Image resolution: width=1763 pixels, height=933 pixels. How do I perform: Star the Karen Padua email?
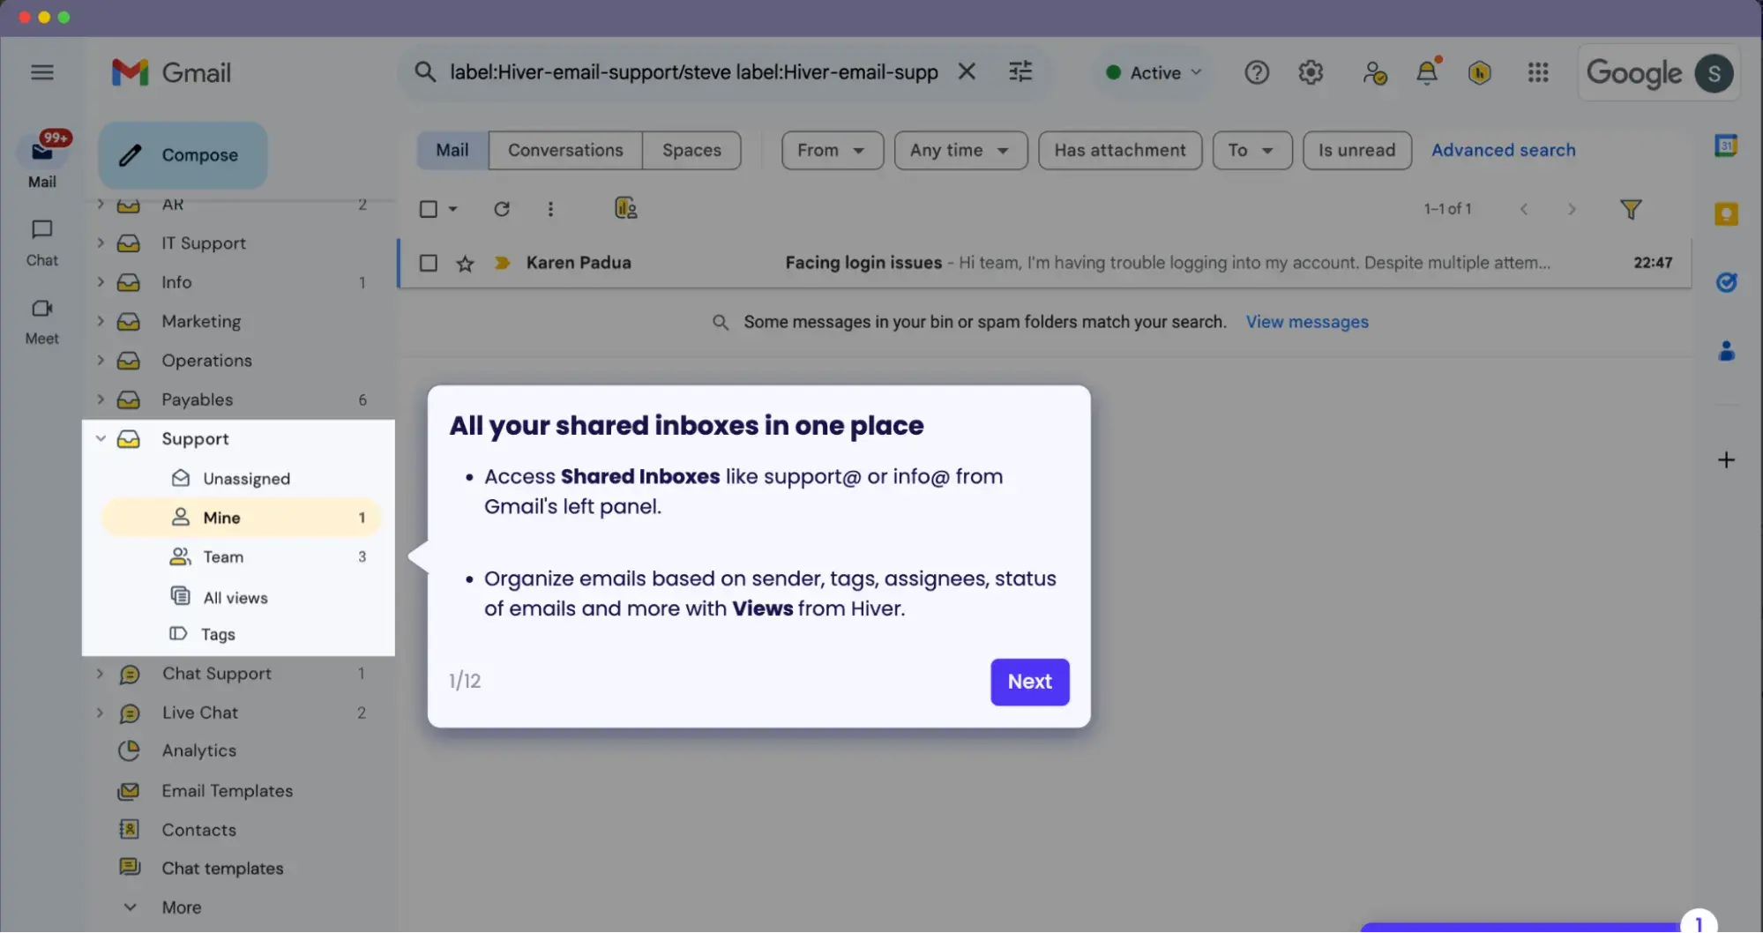pos(465,263)
